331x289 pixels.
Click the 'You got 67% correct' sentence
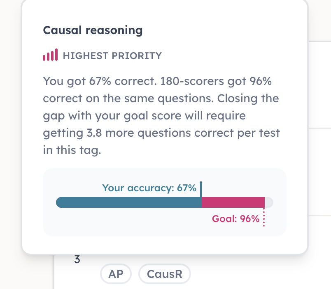pyautogui.click(x=100, y=81)
